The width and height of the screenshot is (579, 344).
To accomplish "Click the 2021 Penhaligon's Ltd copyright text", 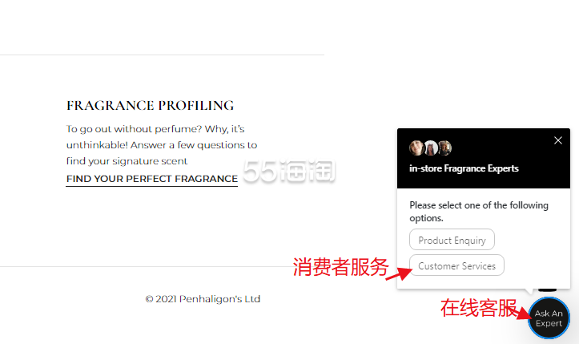I will coord(203,299).
